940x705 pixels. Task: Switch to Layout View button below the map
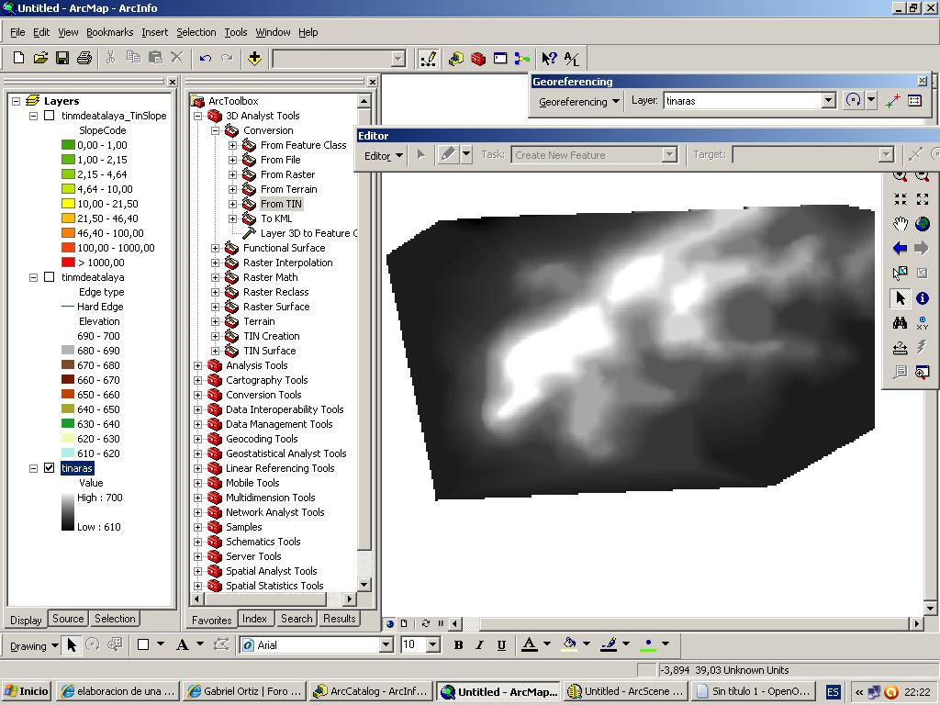coord(404,623)
